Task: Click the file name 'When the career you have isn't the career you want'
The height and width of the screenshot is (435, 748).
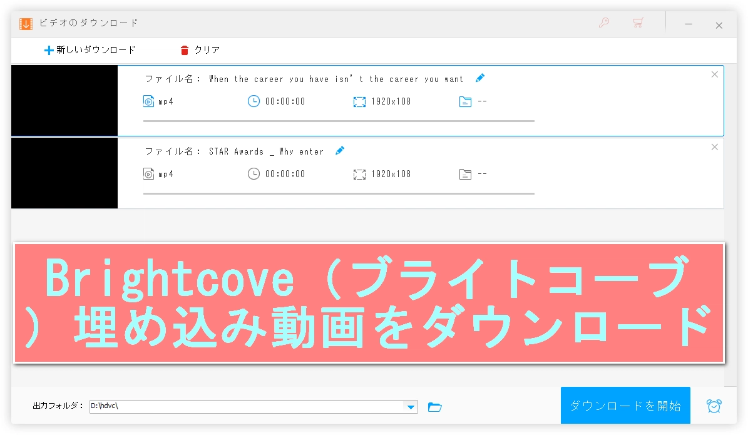Action: 336,79
